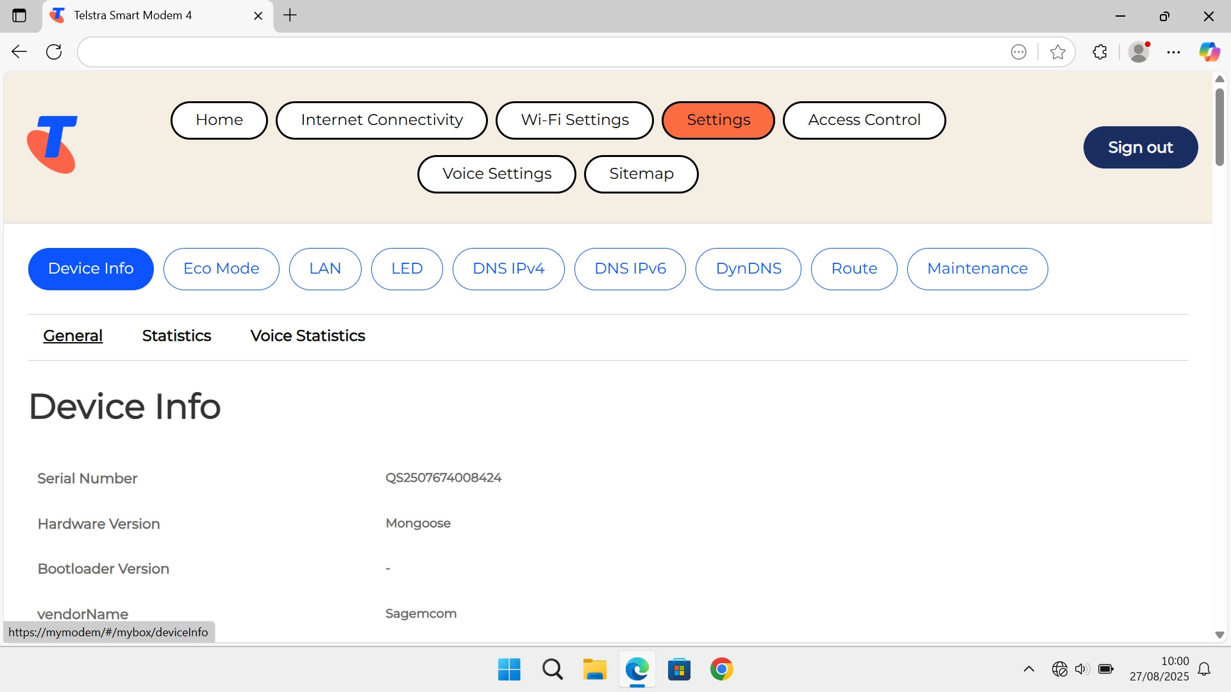Click the browser back arrow
Image resolution: width=1231 pixels, height=692 pixels.
click(x=19, y=52)
